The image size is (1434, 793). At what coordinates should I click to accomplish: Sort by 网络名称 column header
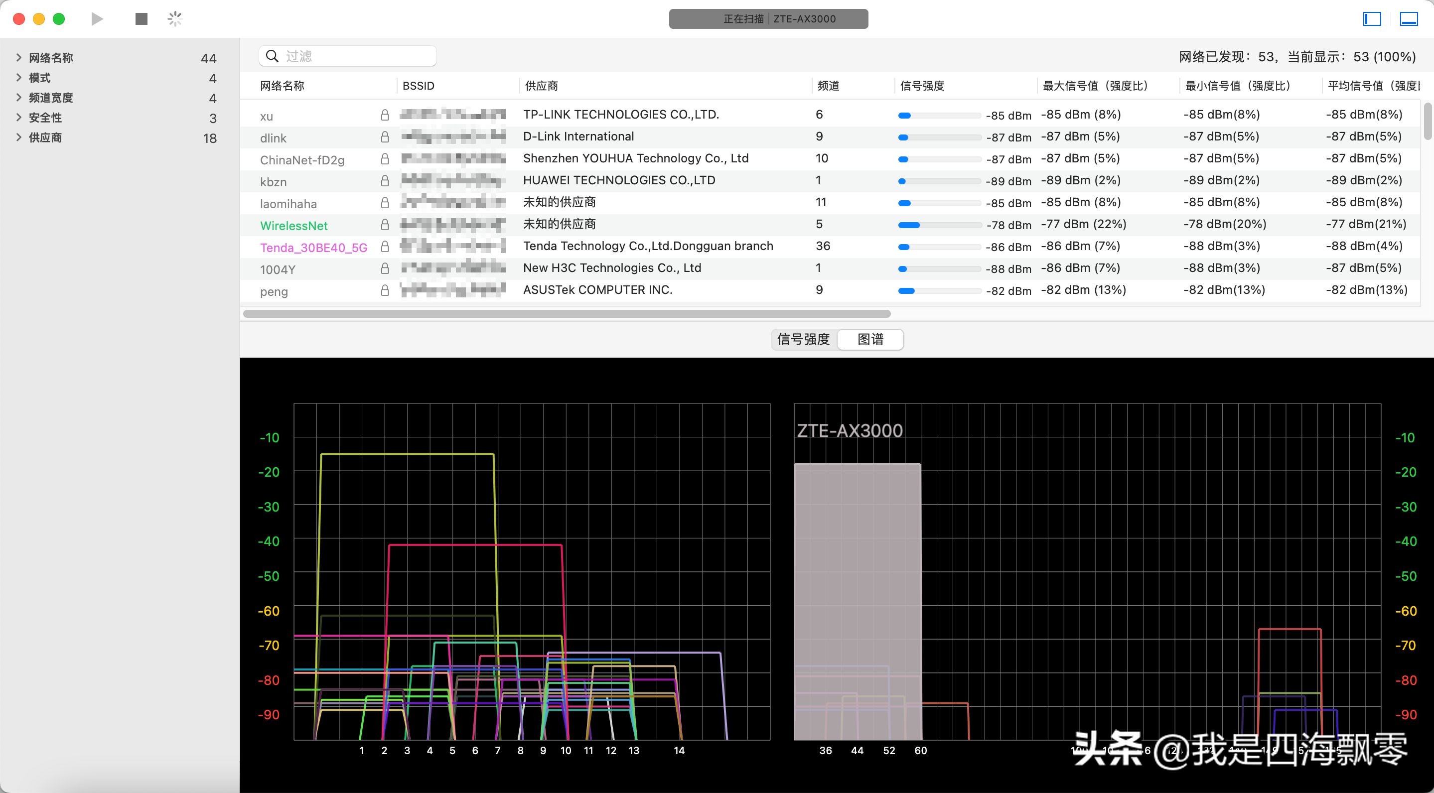click(x=282, y=86)
